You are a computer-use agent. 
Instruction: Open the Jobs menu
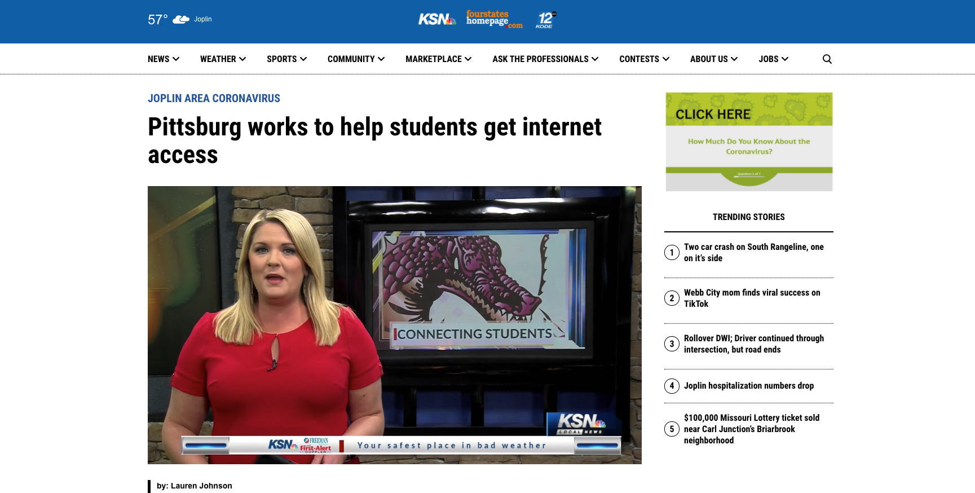[x=773, y=59]
